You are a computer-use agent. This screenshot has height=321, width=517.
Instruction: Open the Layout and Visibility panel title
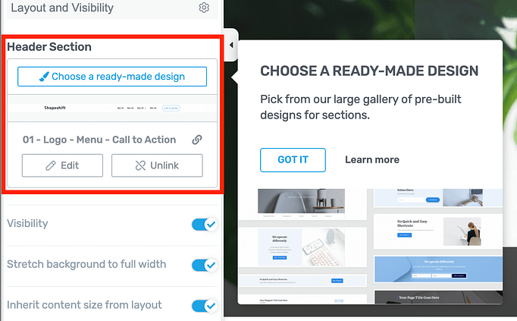[62, 8]
